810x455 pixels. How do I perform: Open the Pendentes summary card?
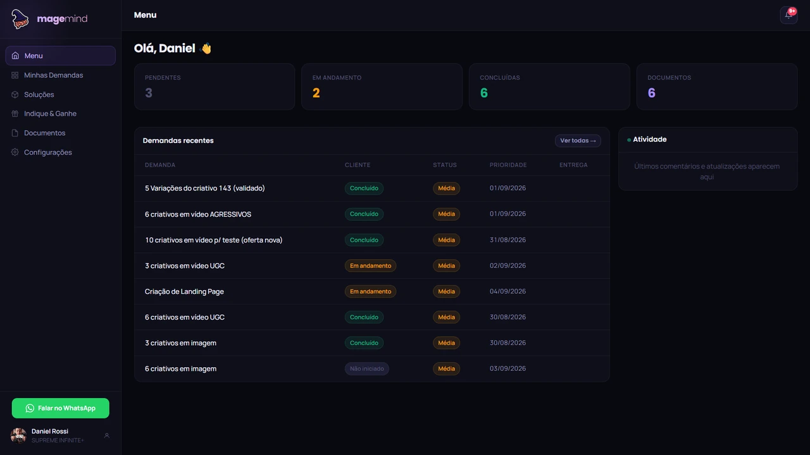[x=215, y=87]
